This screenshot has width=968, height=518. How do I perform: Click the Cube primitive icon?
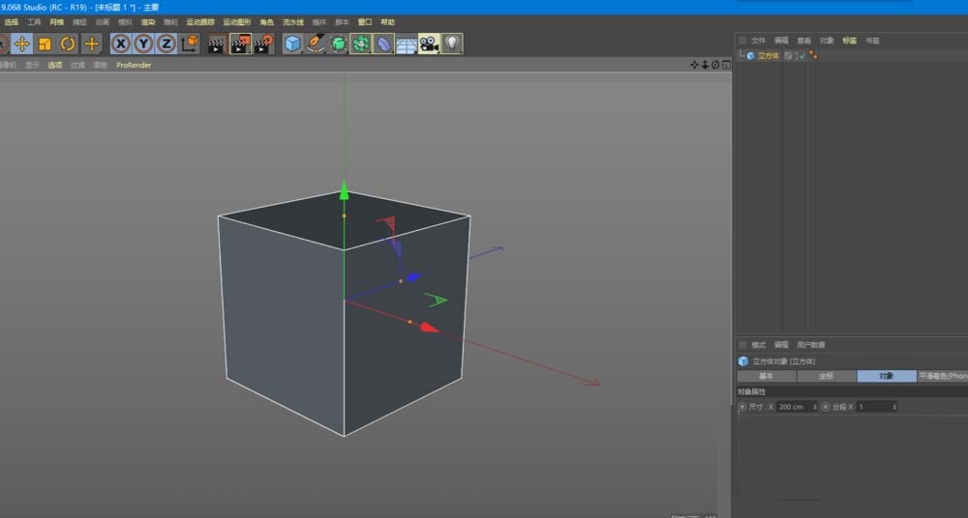(x=292, y=43)
